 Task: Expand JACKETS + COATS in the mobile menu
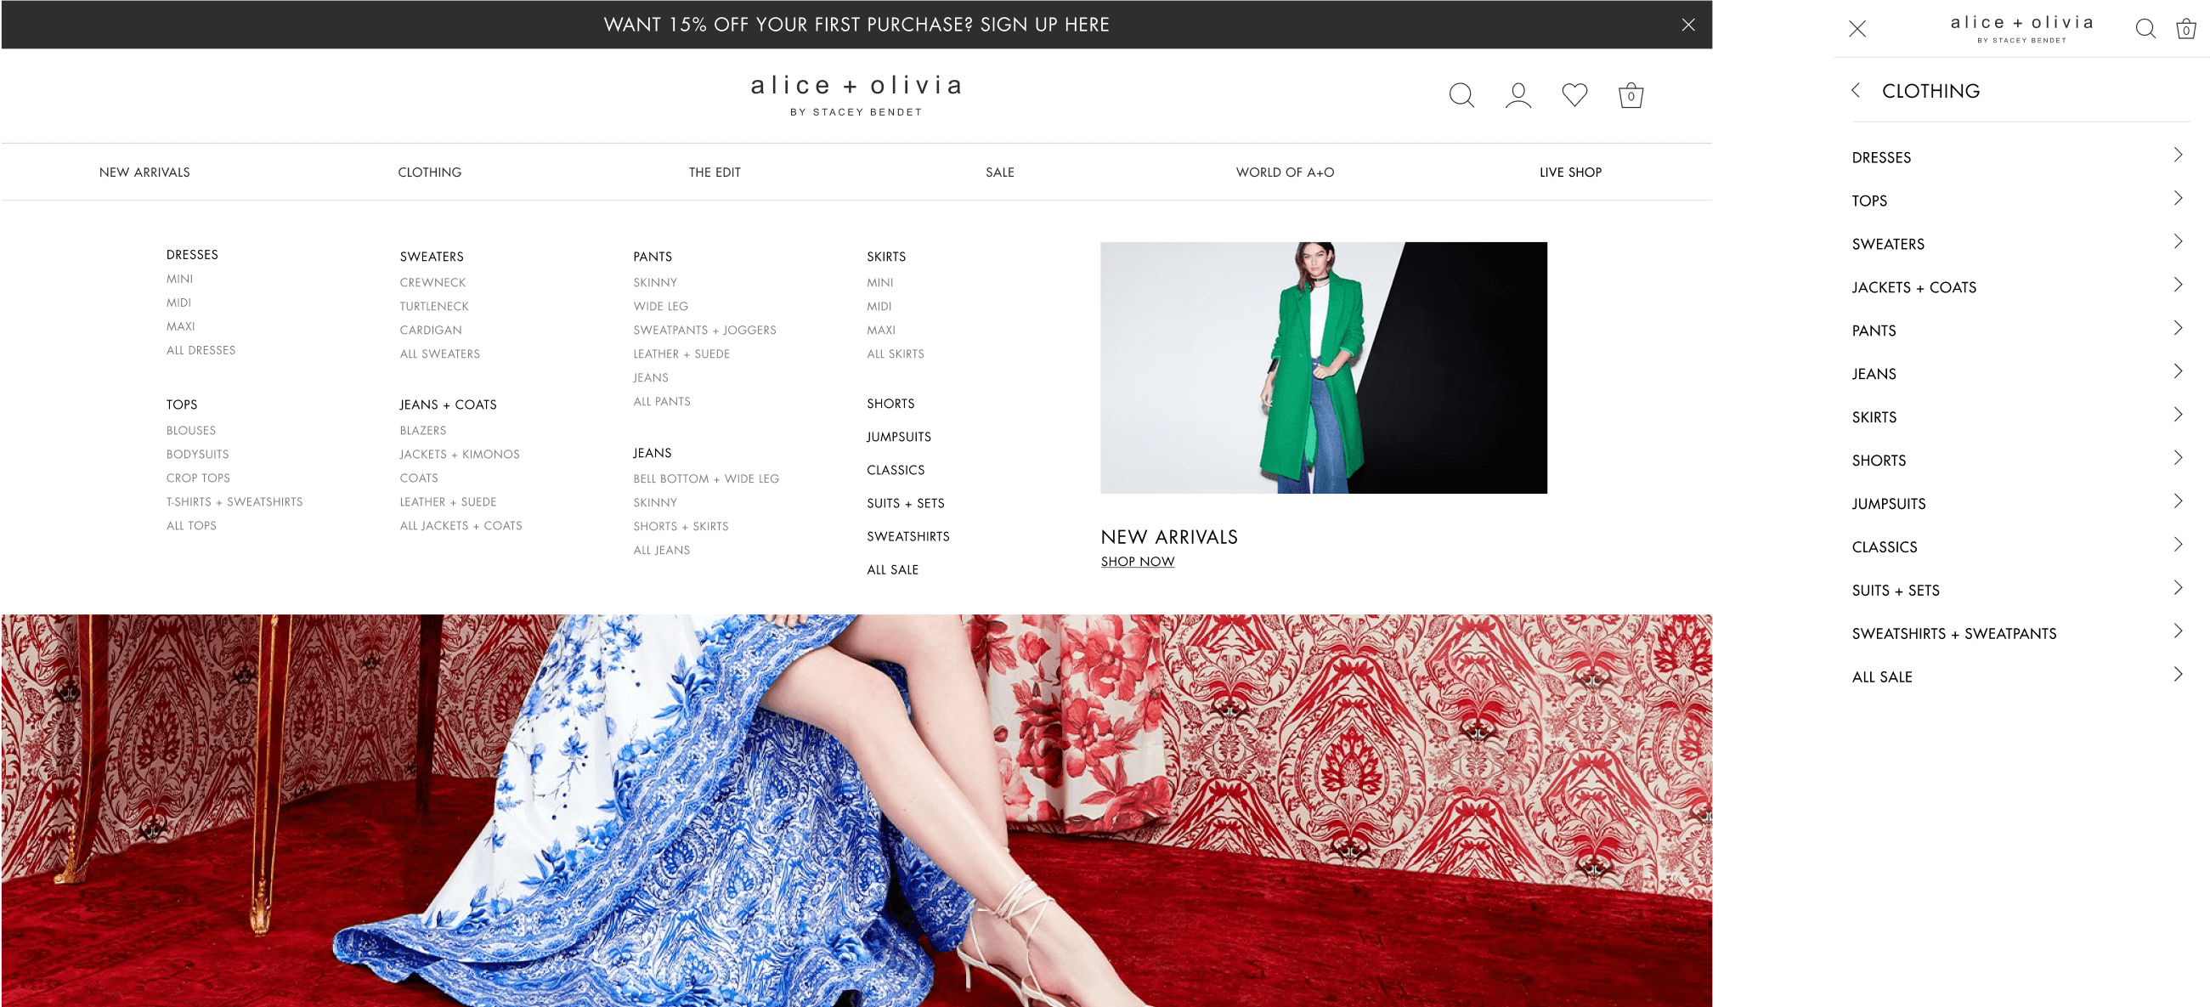click(x=2178, y=285)
